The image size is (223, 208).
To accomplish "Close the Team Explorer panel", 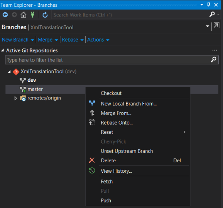I will [x=216, y=5].
